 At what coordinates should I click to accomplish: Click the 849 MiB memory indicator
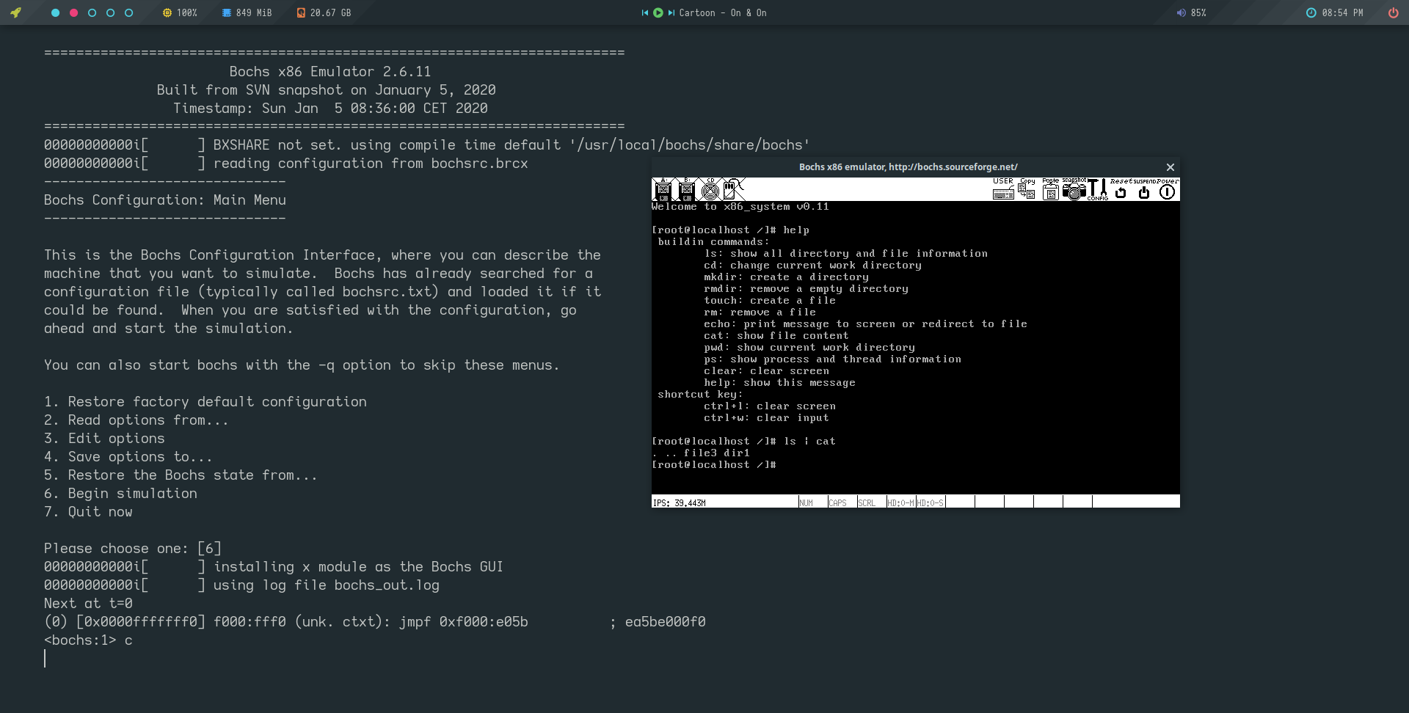click(247, 12)
